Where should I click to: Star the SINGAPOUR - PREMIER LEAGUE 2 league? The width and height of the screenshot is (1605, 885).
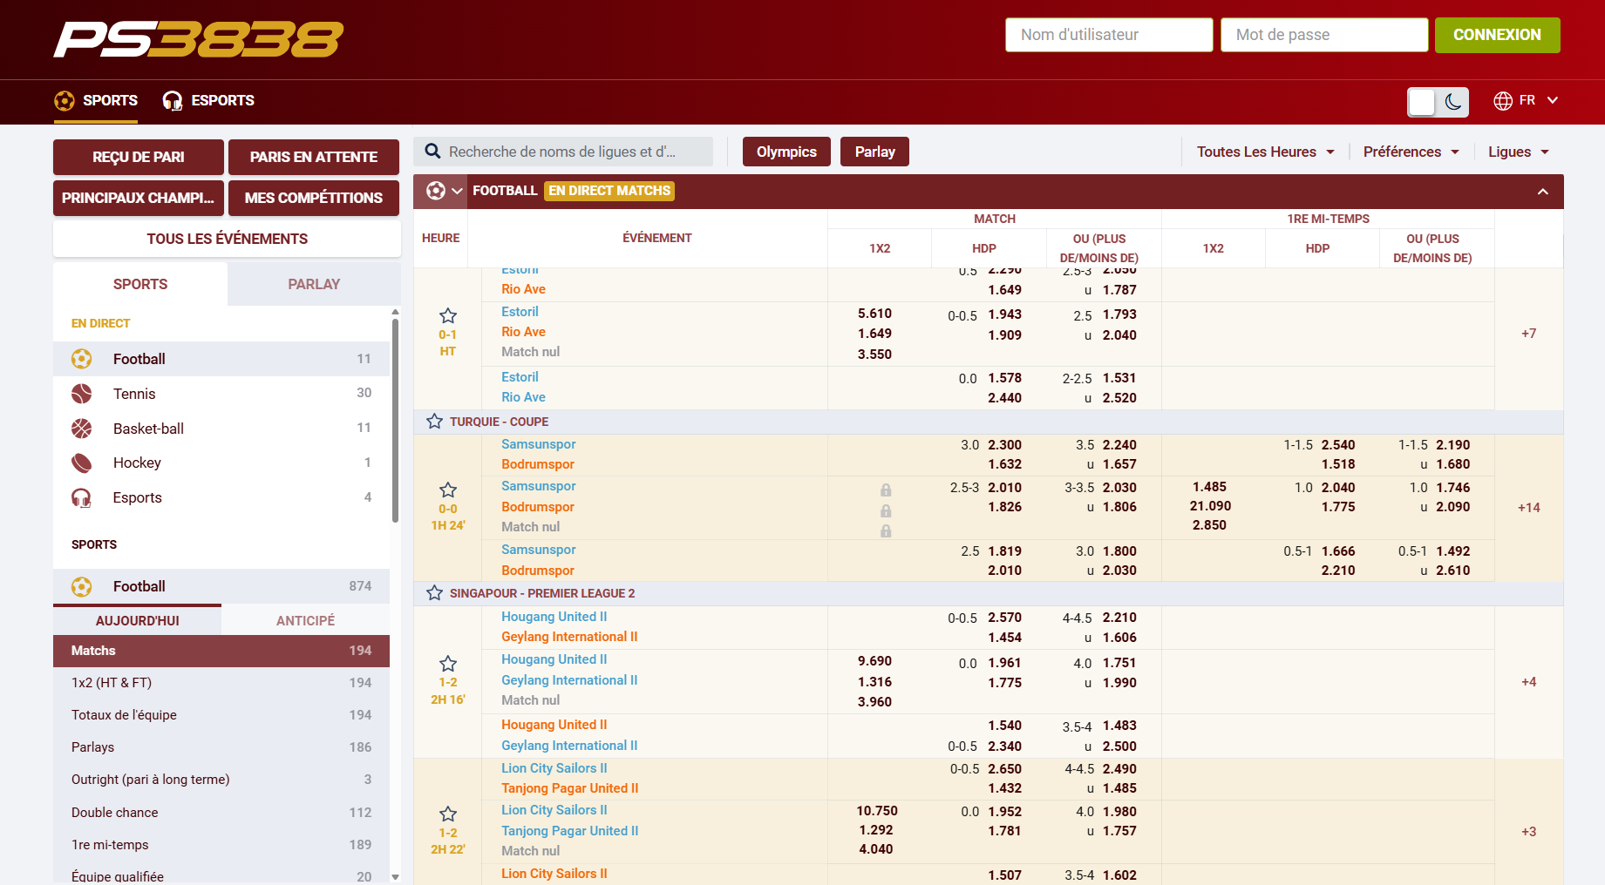pyautogui.click(x=434, y=593)
